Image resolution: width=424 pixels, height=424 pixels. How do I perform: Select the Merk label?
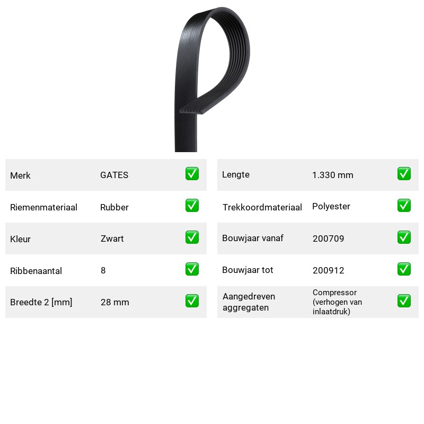20,175
